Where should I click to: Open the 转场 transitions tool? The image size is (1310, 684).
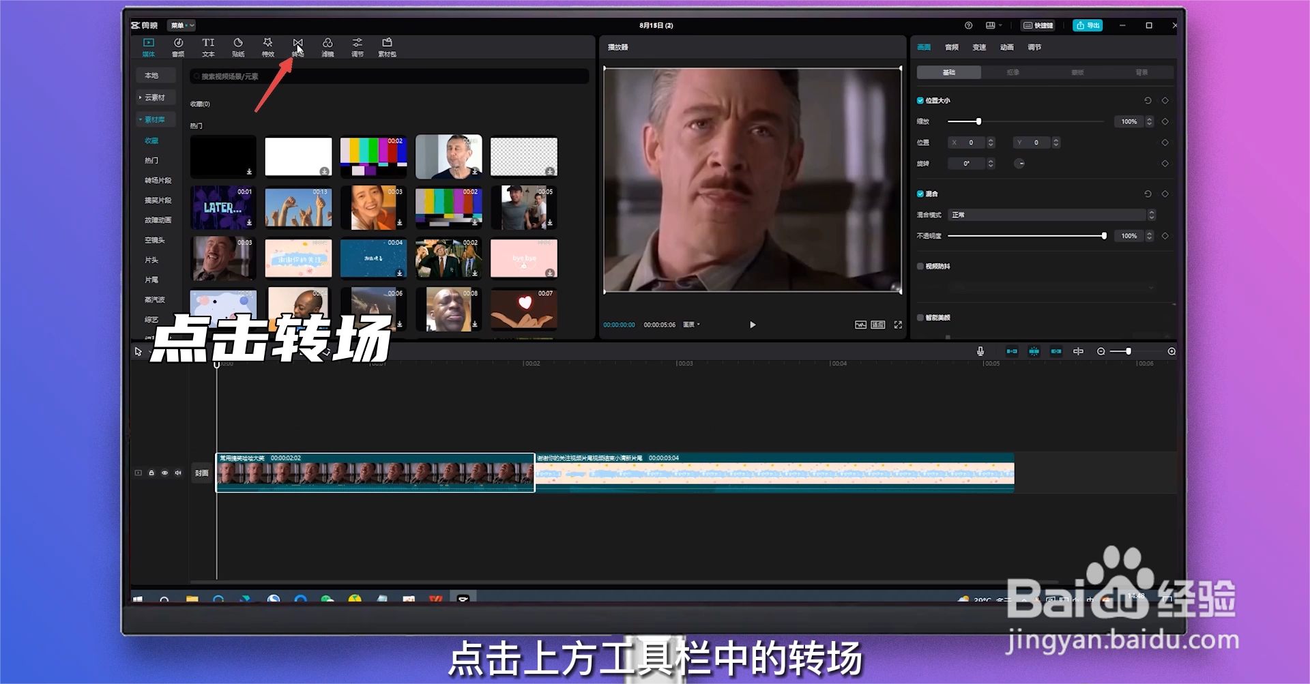point(298,47)
